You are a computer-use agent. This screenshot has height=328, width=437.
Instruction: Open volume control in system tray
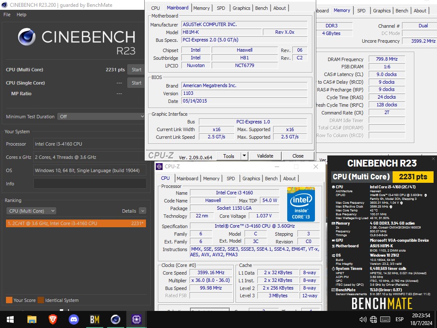(363, 319)
